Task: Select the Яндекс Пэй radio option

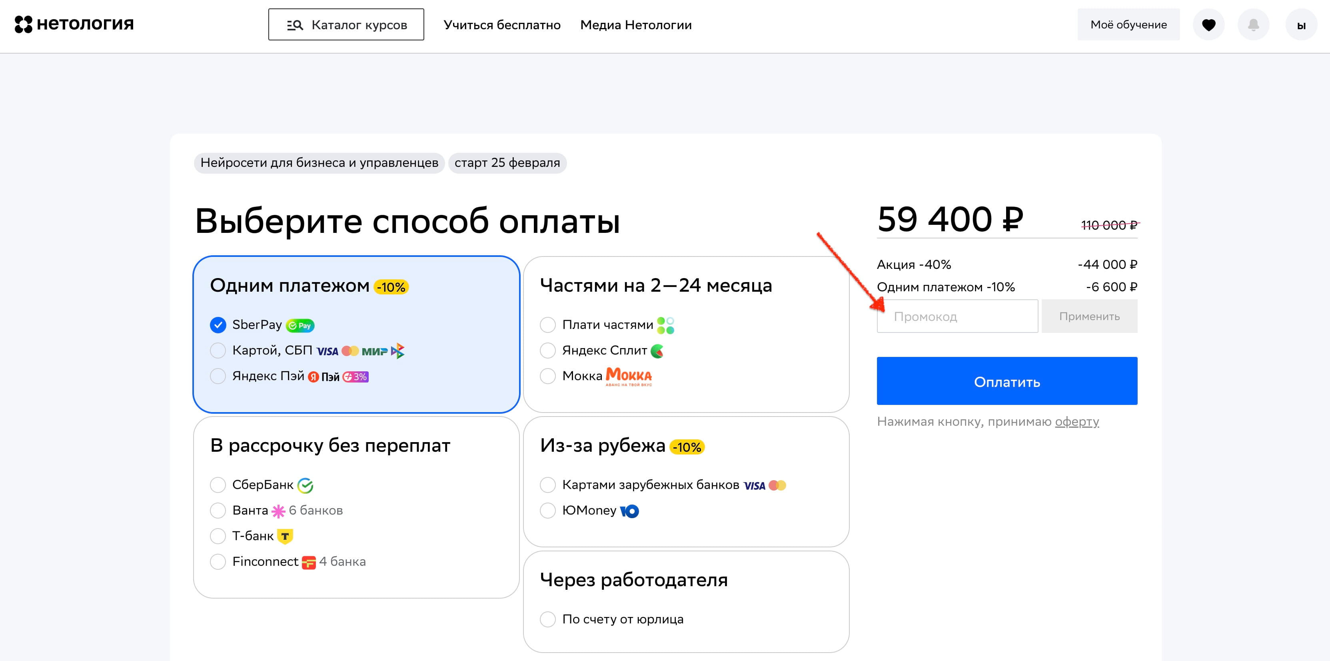Action: pyautogui.click(x=218, y=376)
